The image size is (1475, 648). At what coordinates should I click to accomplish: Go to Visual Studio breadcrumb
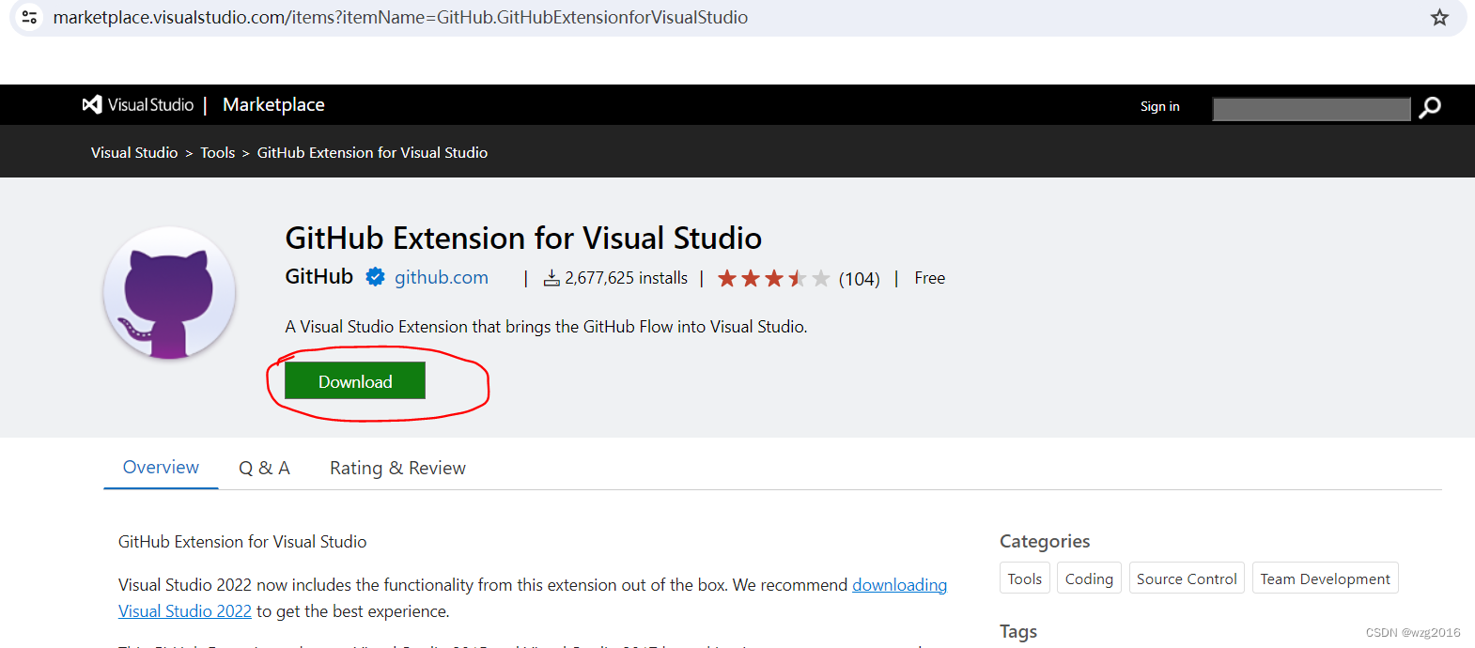click(x=134, y=152)
